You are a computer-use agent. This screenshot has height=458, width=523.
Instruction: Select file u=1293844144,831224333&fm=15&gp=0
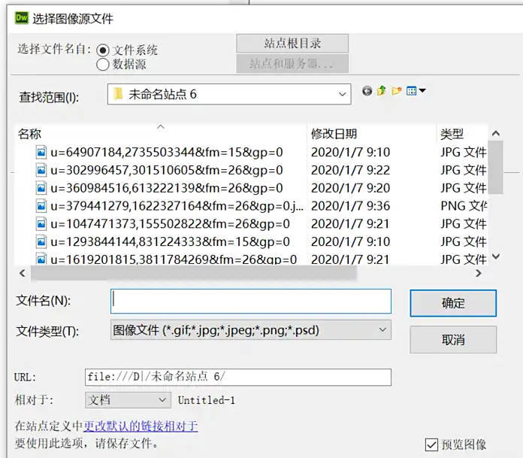click(170, 241)
